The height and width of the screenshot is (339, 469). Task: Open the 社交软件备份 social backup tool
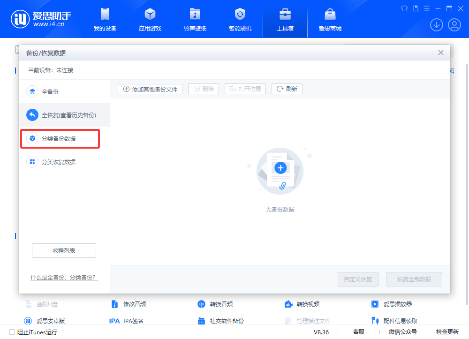[220, 321]
